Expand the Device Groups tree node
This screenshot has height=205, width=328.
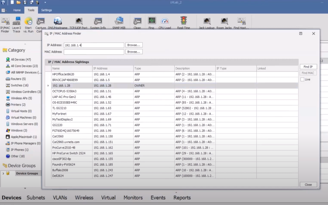3,173
